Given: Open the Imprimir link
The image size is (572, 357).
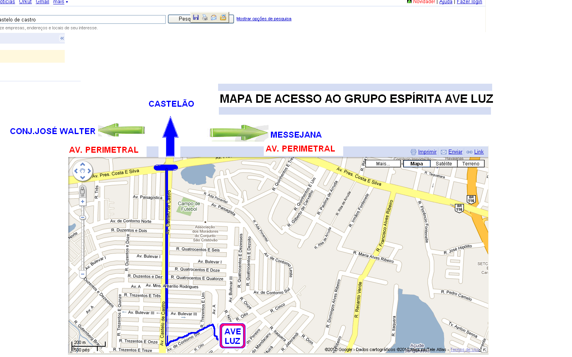Looking at the screenshot, I should 427,152.
